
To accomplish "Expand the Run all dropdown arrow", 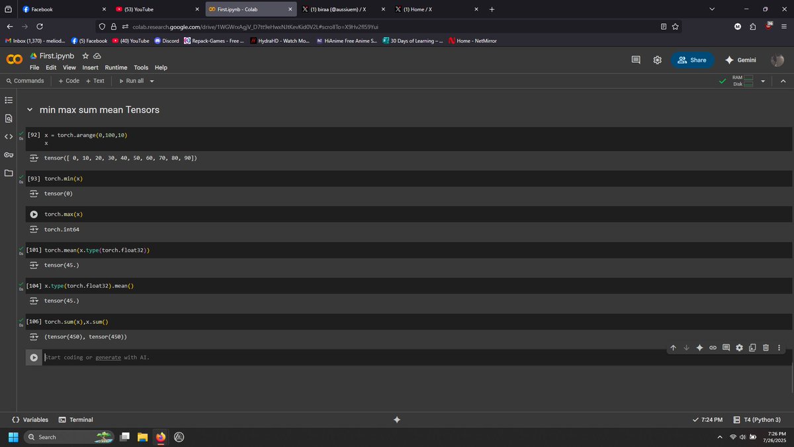I will coord(152,81).
